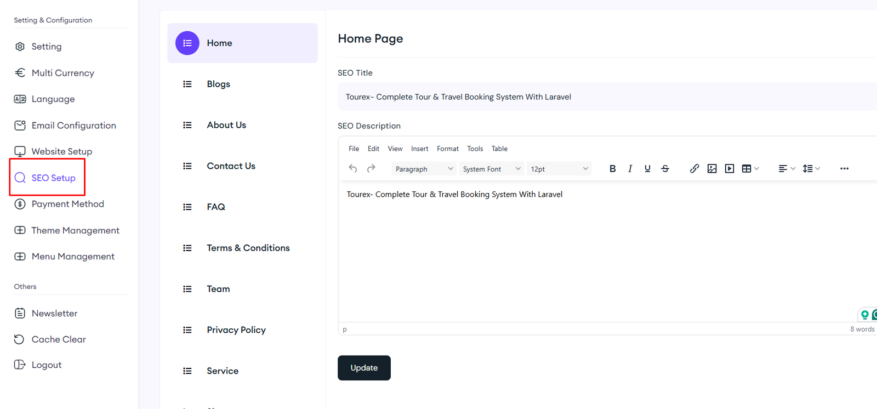Apply strikethrough formatting
This screenshot has height=409, width=877.
point(665,169)
